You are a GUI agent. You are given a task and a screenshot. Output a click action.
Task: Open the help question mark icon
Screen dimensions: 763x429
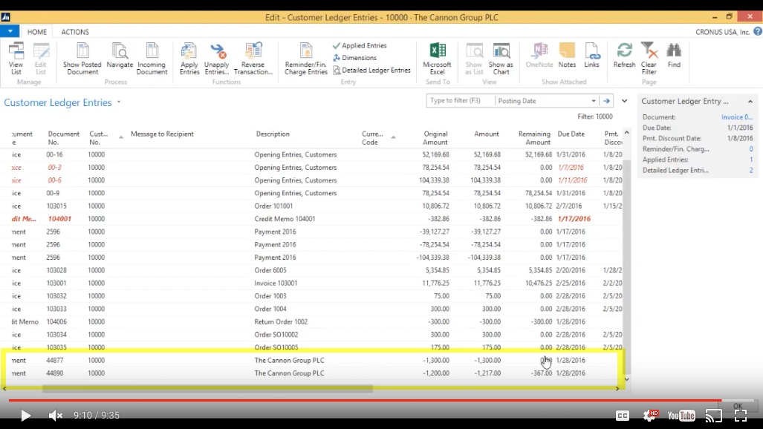758,32
